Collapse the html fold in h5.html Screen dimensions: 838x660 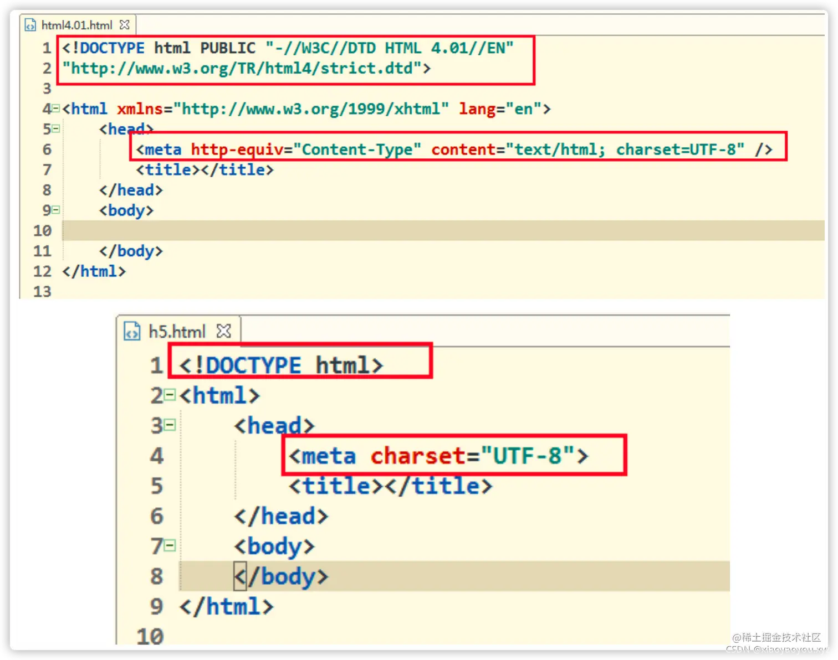170,395
